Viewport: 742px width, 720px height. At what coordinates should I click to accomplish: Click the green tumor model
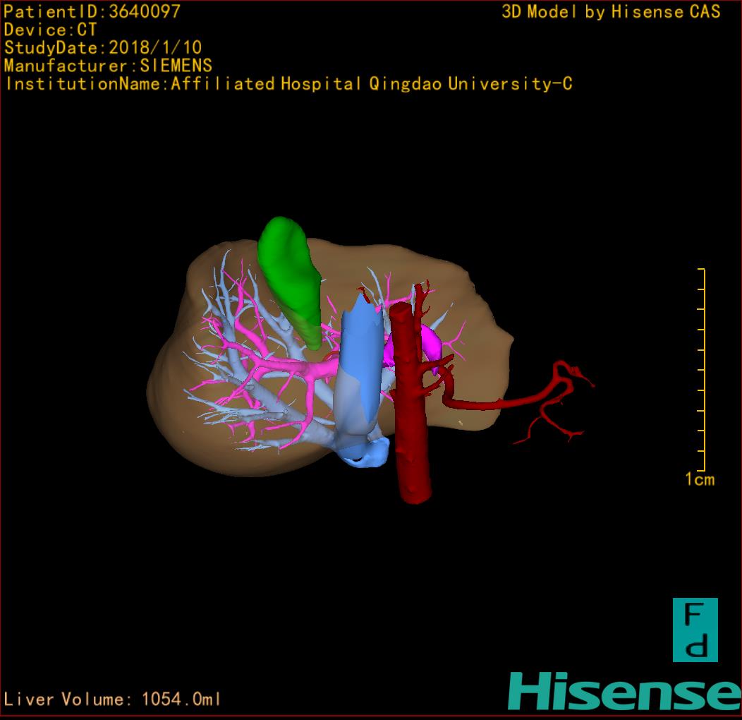coord(290,282)
